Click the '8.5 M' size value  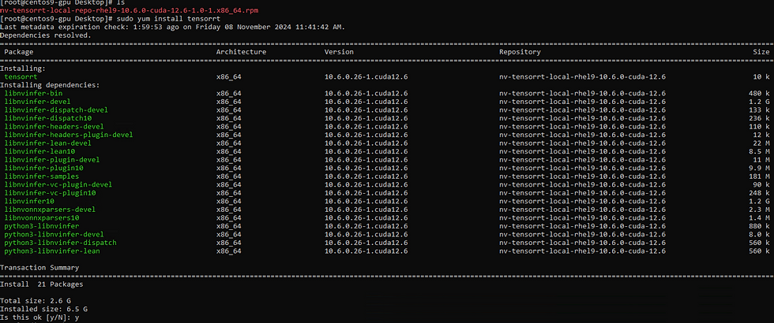coord(759,151)
